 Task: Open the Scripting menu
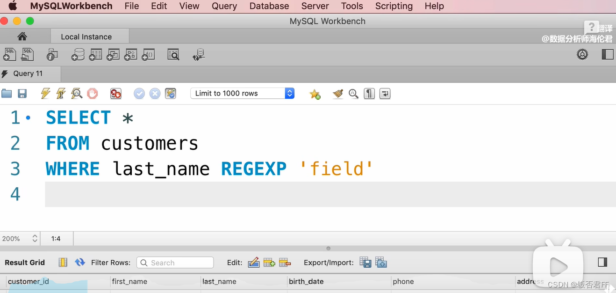pyautogui.click(x=394, y=6)
